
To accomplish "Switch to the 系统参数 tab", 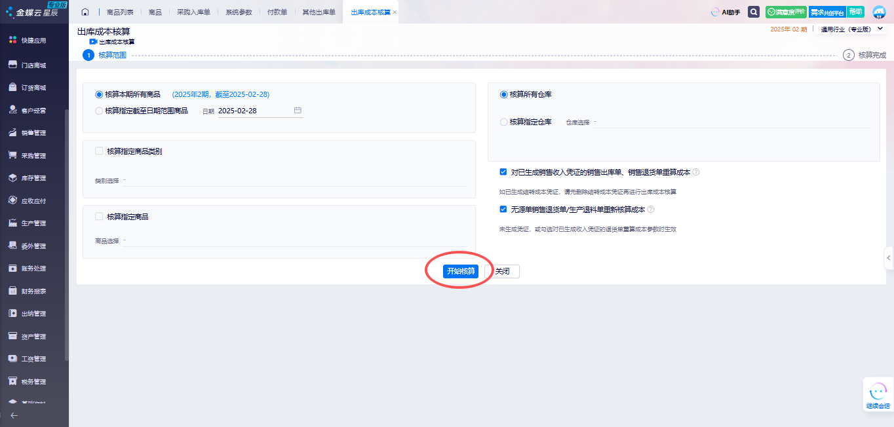I will click(239, 12).
